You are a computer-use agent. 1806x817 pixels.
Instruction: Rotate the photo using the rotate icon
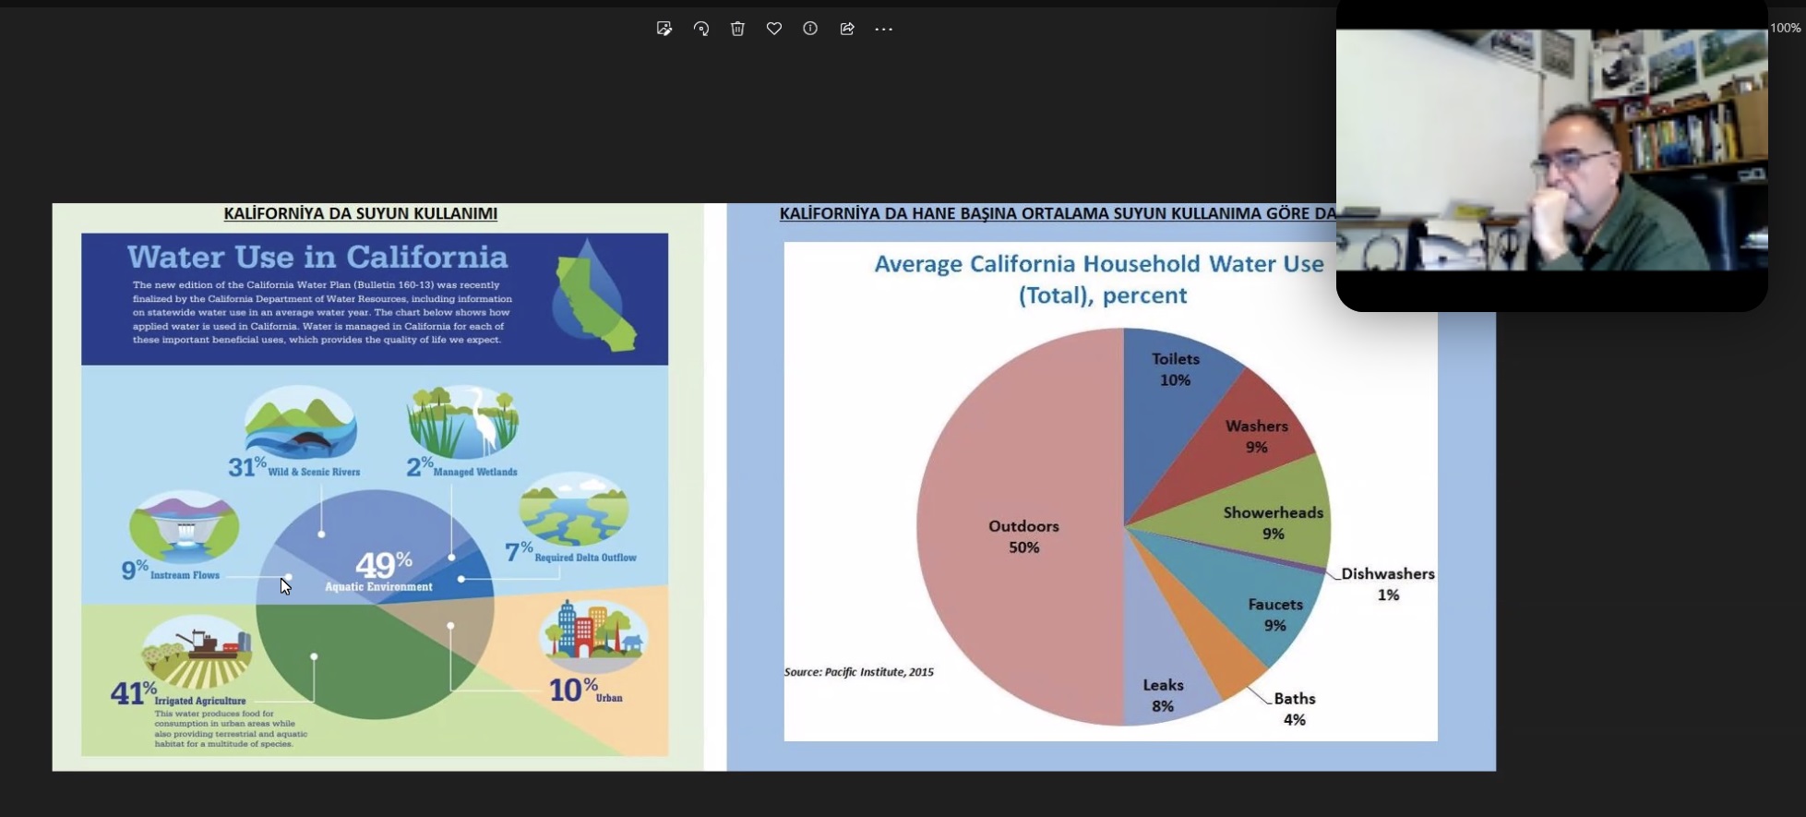coord(701,29)
